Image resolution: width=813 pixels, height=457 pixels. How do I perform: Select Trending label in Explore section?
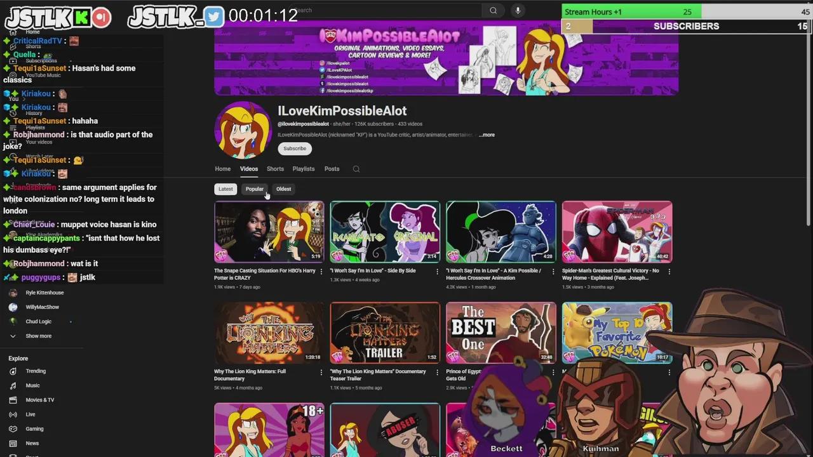pos(36,371)
